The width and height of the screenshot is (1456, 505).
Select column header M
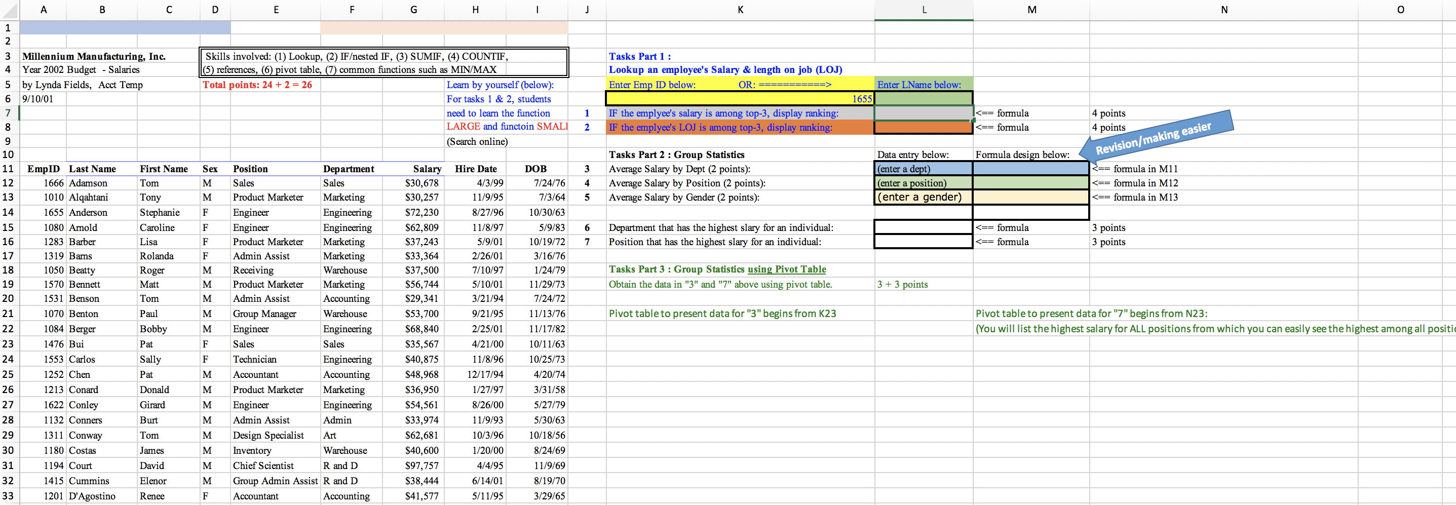point(1031,10)
